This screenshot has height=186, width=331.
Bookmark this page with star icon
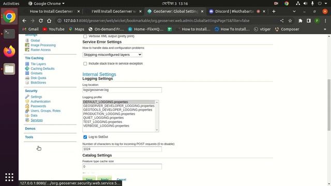click(290, 21)
